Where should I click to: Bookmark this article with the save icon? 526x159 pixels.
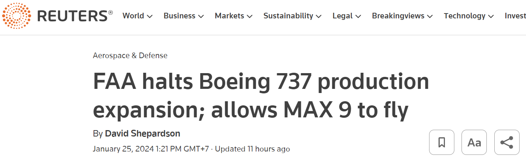(442, 142)
